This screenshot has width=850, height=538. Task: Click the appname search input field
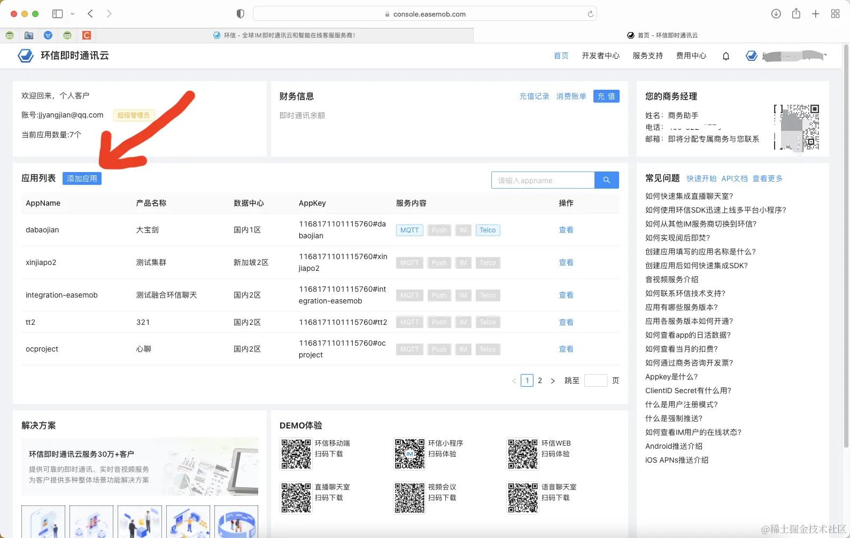543,180
